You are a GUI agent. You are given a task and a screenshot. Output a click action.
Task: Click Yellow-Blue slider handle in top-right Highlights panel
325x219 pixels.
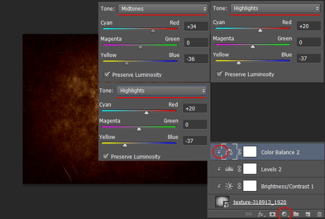pos(239,63)
